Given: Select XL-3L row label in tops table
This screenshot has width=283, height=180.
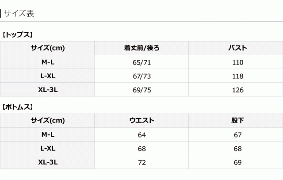Looking at the screenshot, I should click(48, 90).
